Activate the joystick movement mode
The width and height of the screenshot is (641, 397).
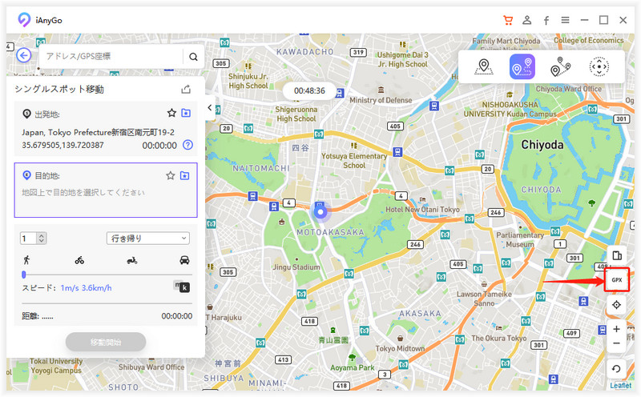(x=599, y=67)
